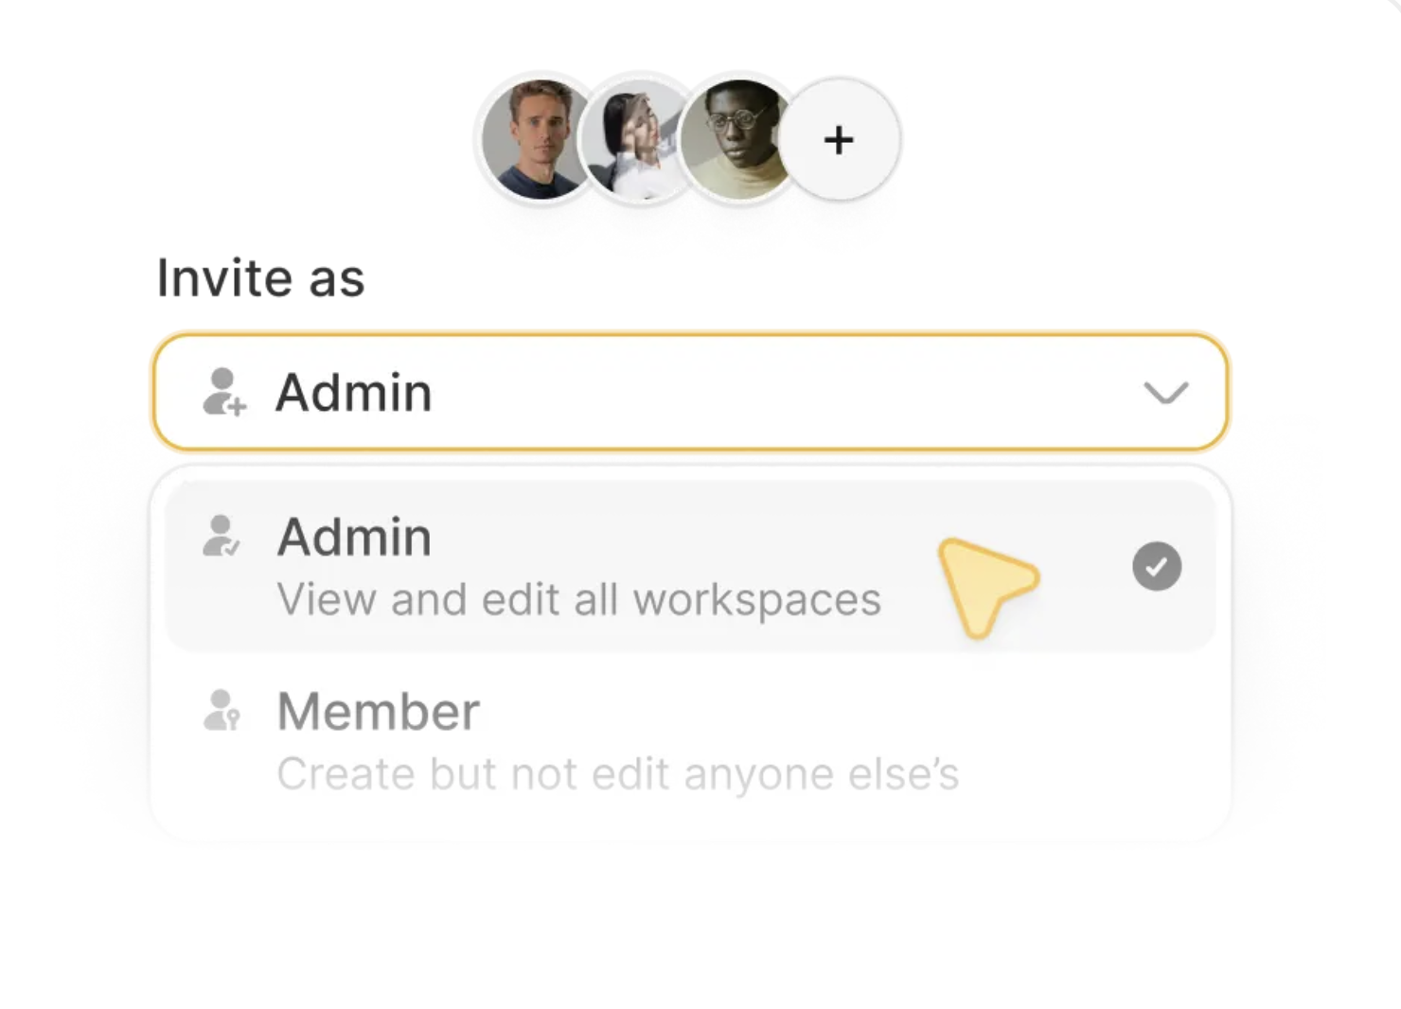Click "View and edit all workspaces" description
Viewport: 1401px width, 1009px height.
coord(578,600)
